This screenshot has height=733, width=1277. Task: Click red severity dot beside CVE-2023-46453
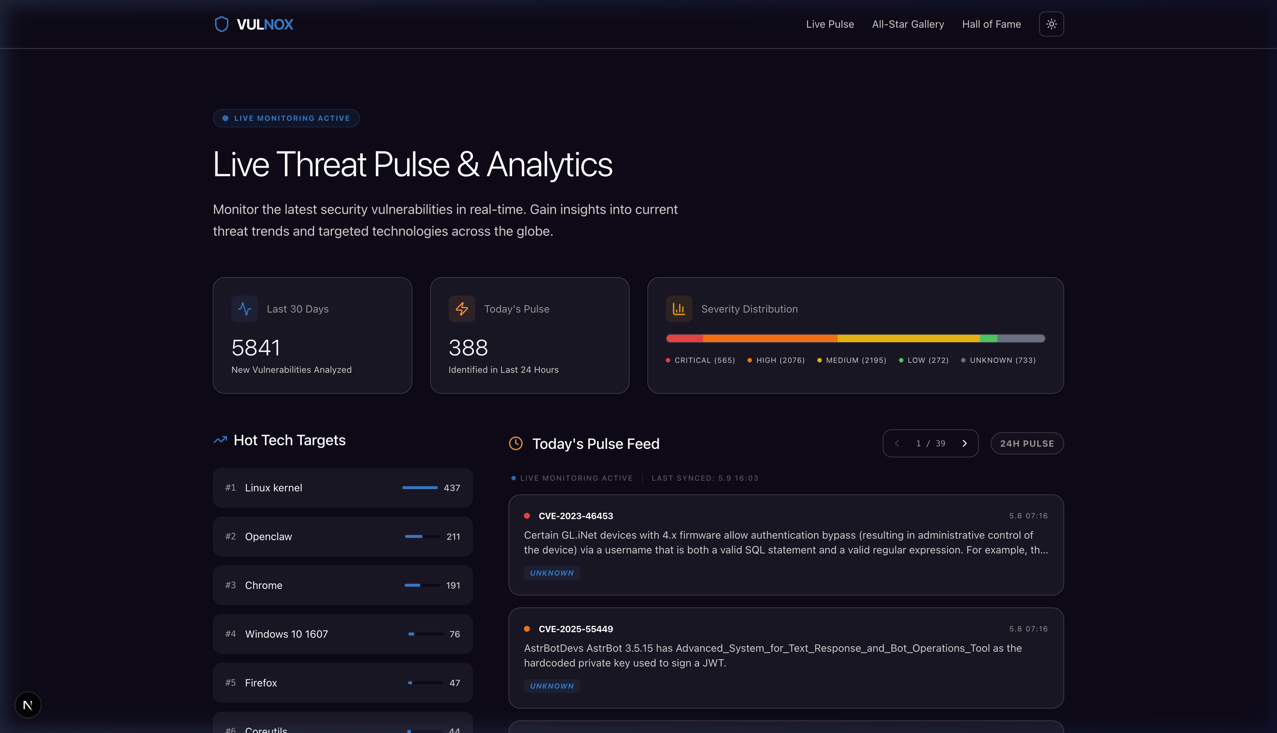pyautogui.click(x=527, y=516)
